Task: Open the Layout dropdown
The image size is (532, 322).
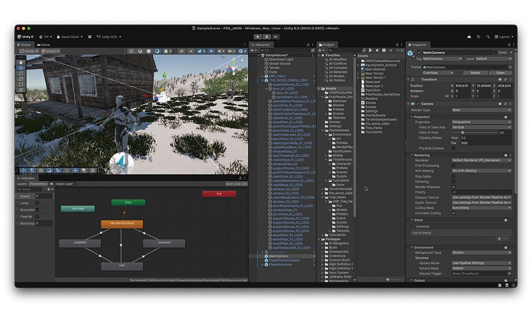Action: point(504,37)
